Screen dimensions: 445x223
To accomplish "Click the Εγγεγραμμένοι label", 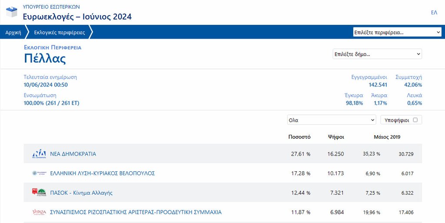I will pos(369,77).
